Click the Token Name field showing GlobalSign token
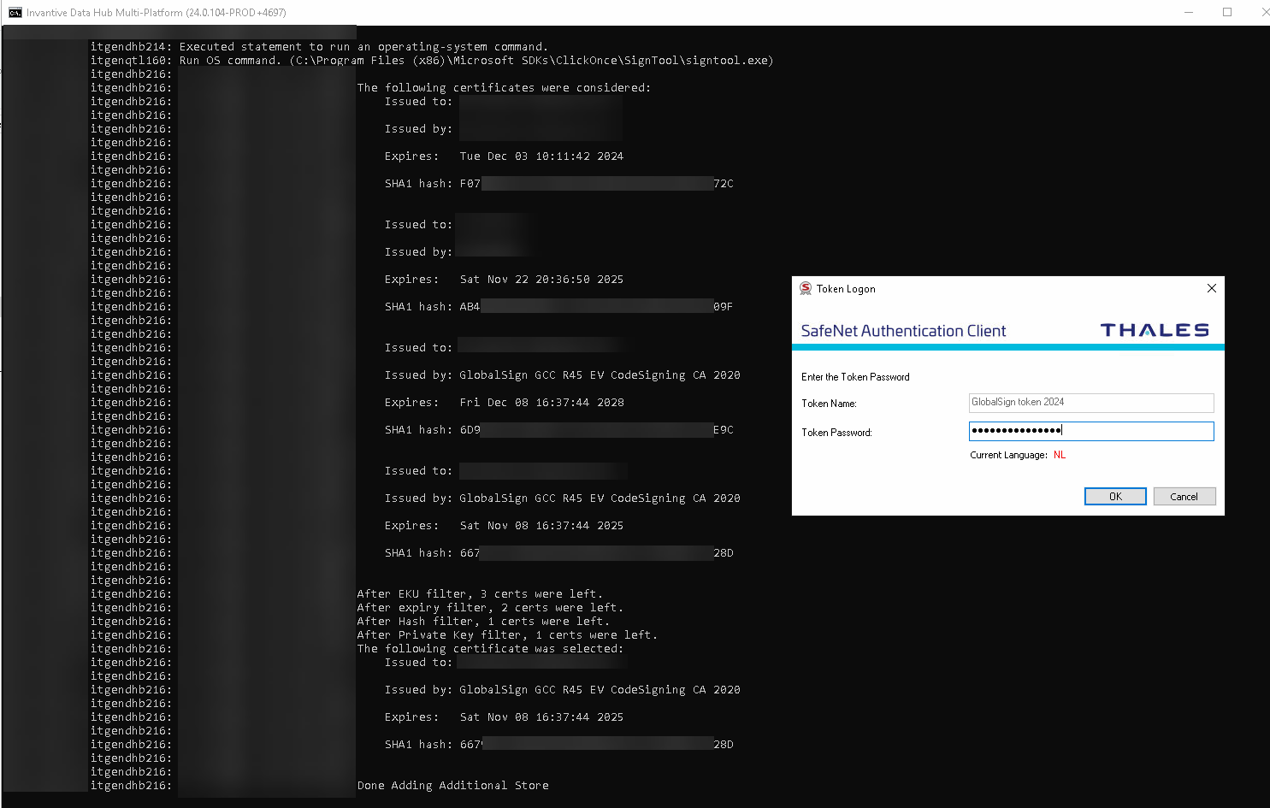The height and width of the screenshot is (808, 1270). pyautogui.click(x=1090, y=403)
